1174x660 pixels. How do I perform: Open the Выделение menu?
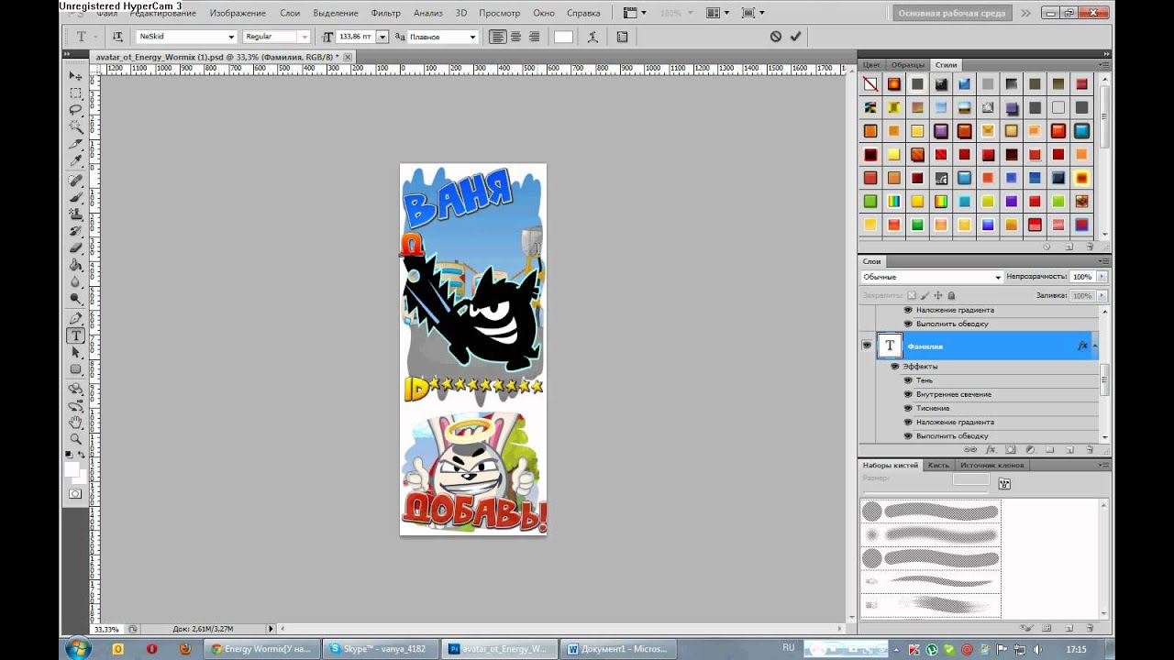tap(336, 14)
